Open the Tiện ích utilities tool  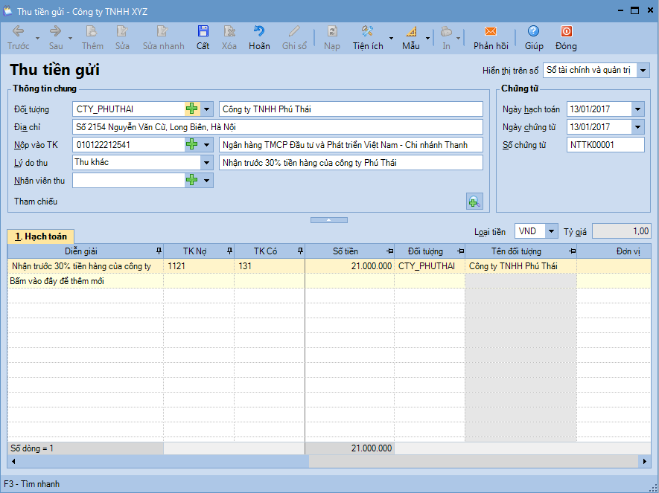(368, 38)
